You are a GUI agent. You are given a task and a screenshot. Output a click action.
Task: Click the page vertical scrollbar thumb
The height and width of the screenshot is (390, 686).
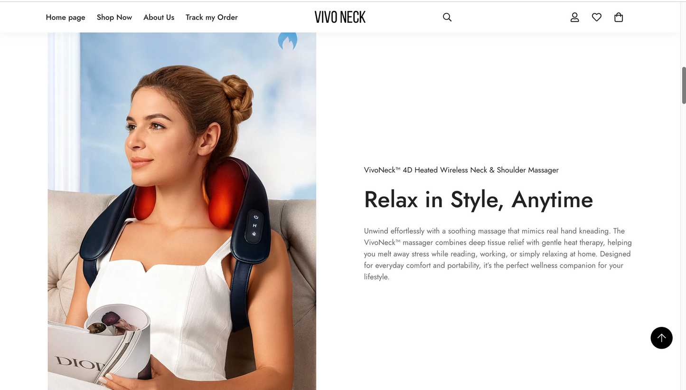coord(684,86)
